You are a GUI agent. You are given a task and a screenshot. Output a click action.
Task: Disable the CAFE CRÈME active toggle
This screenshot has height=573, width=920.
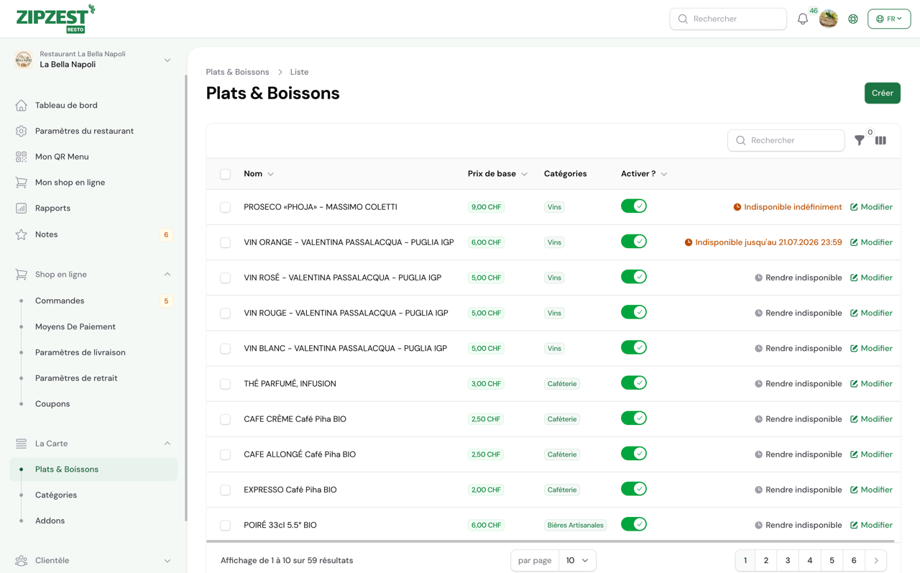coord(634,418)
